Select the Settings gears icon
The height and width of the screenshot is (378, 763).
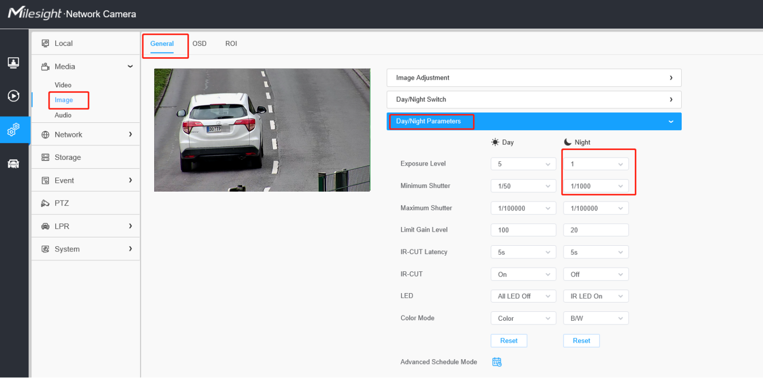point(14,130)
